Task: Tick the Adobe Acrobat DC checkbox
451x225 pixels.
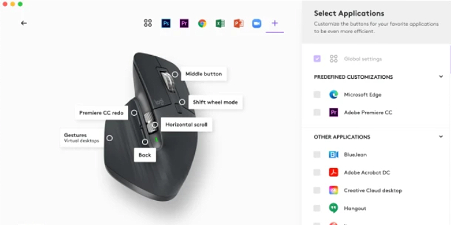Action: (x=317, y=172)
